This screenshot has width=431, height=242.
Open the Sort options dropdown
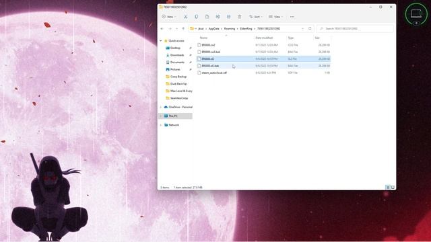pos(256,17)
